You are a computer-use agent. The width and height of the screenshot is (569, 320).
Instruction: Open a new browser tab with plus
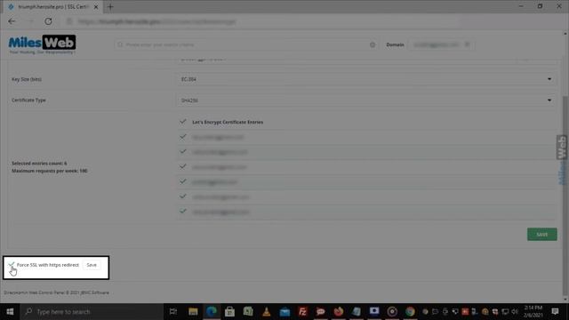[x=110, y=6]
